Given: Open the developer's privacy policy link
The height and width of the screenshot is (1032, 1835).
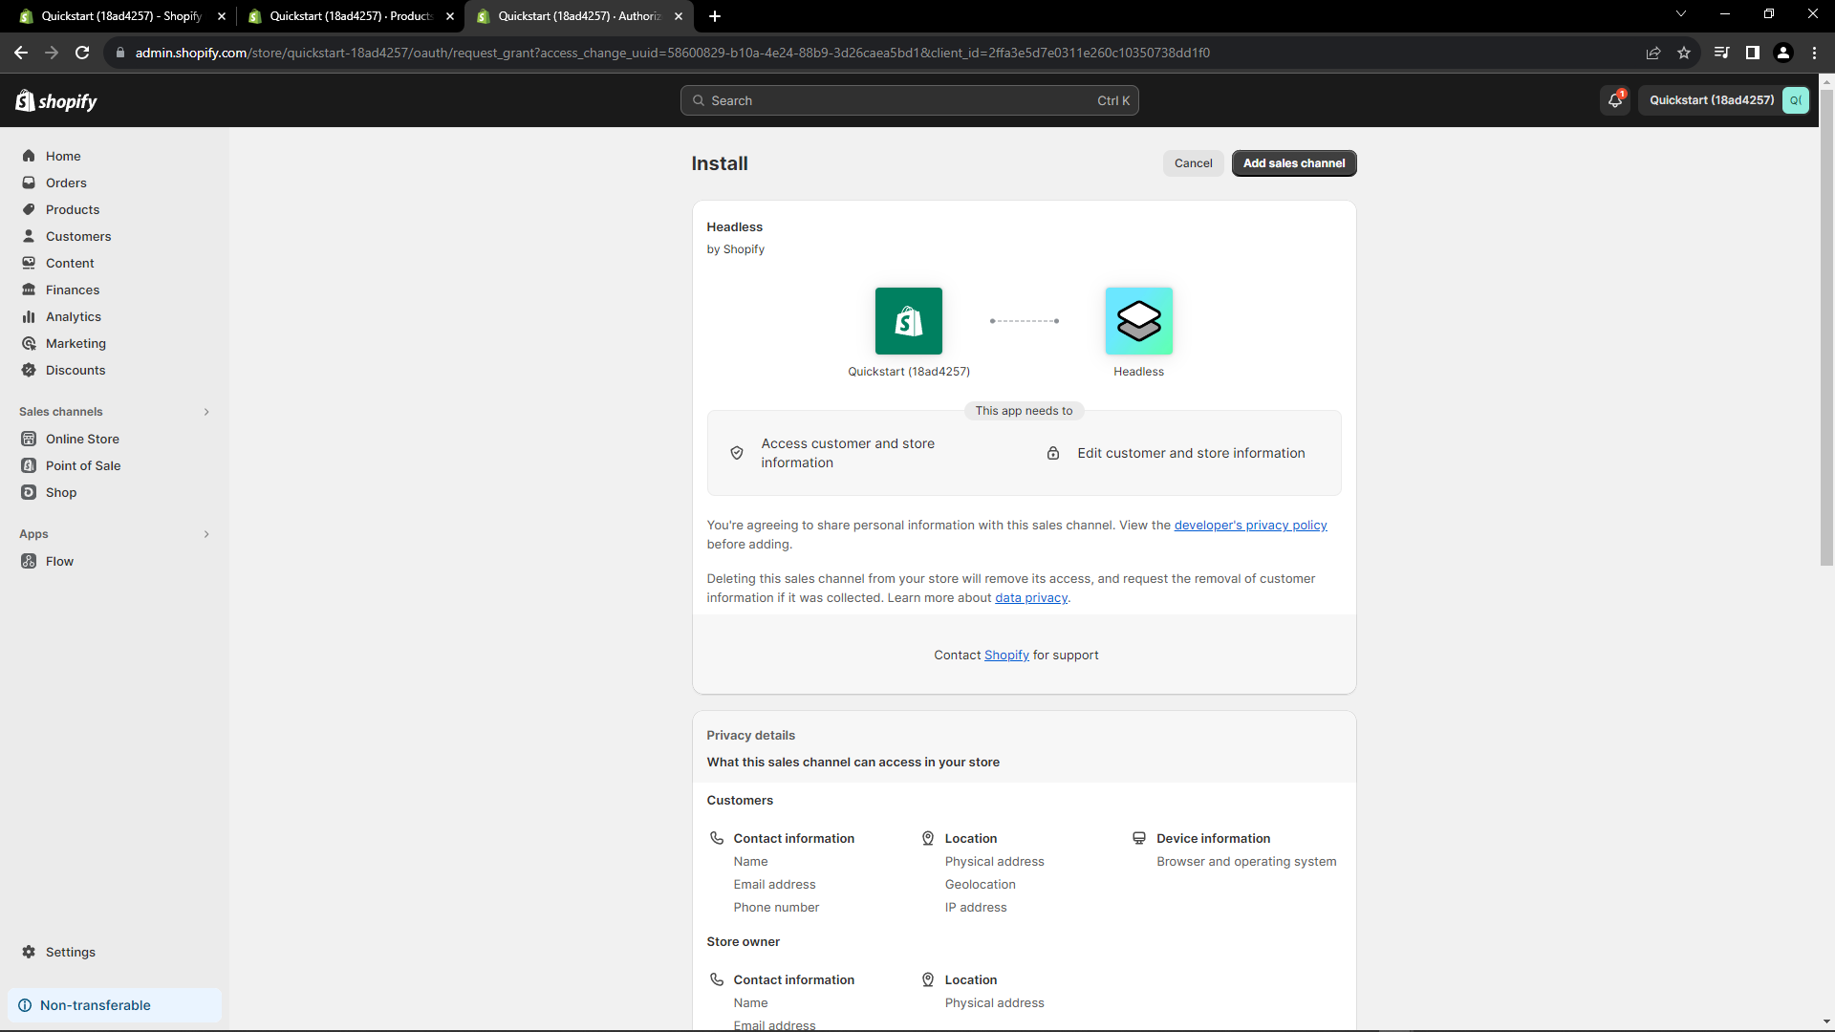Looking at the screenshot, I should click(x=1250, y=525).
